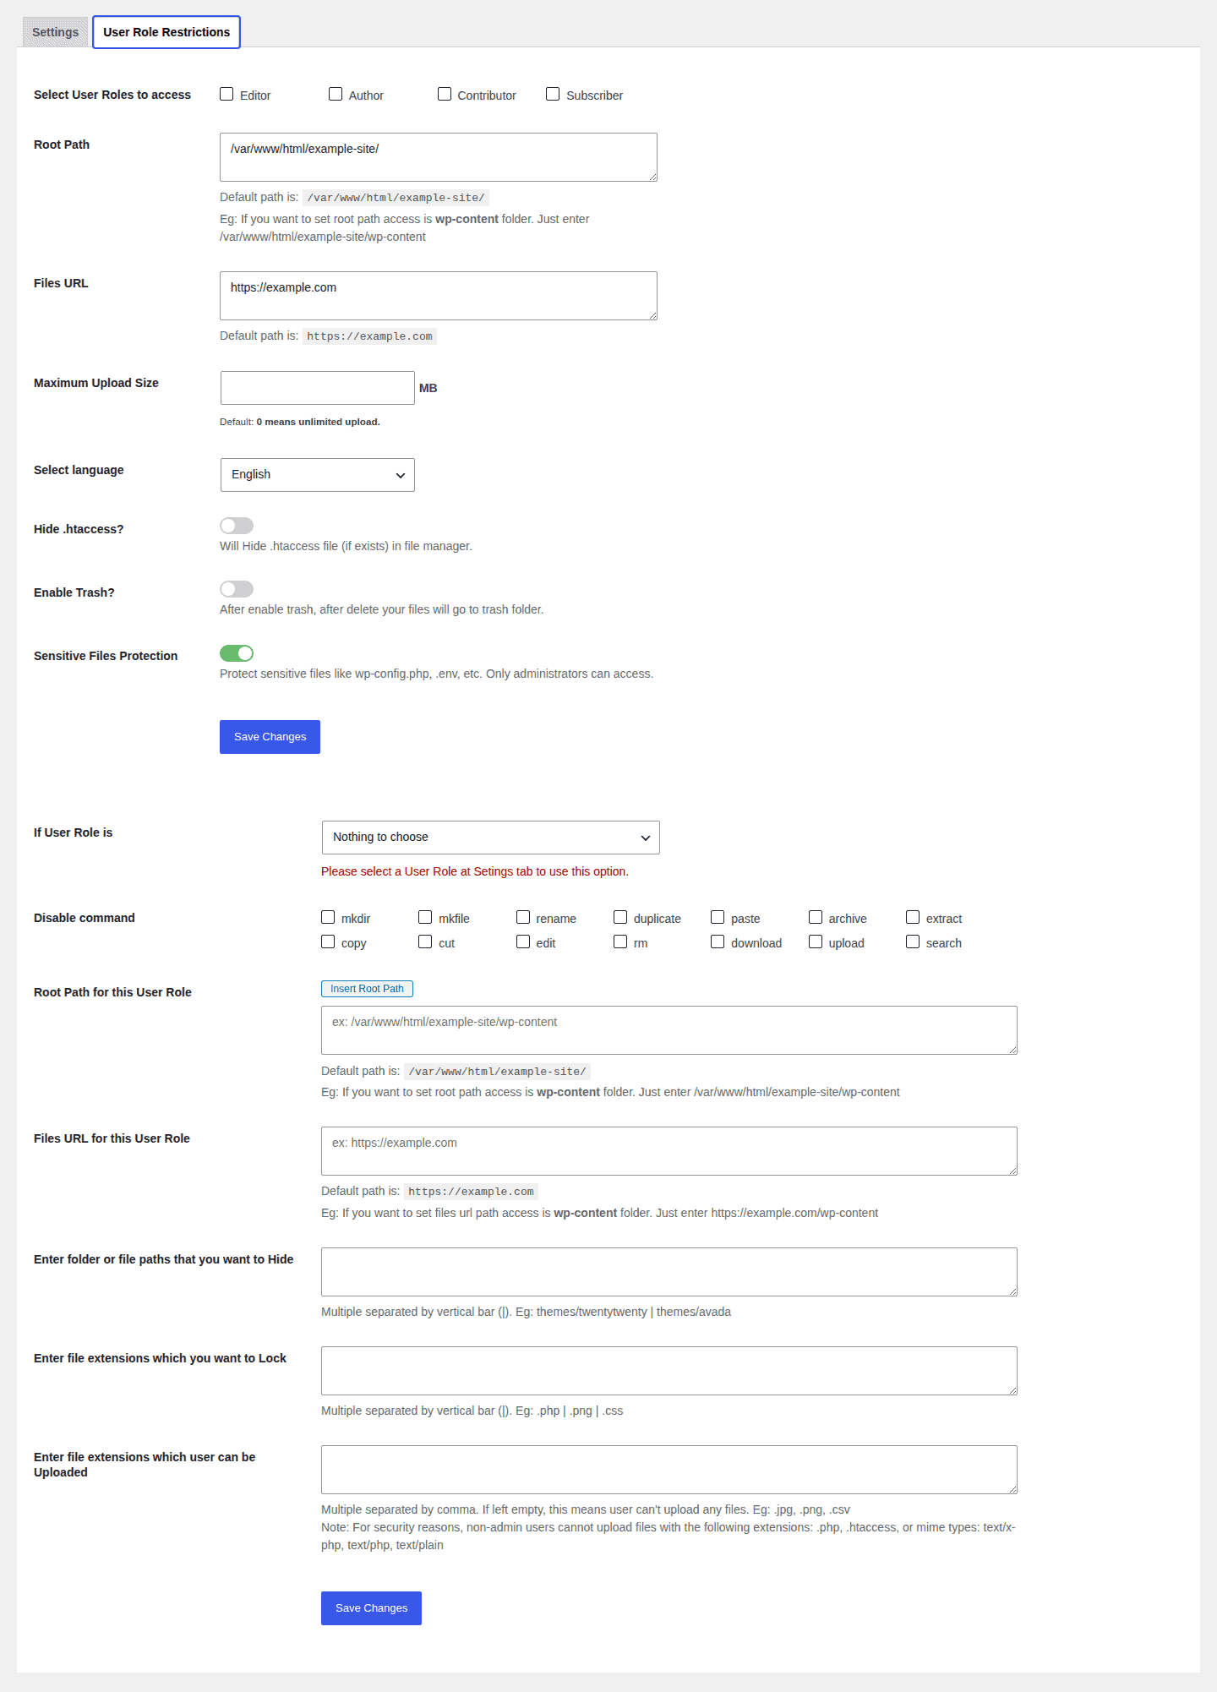The width and height of the screenshot is (1217, 1692).
Task: Click the Root Path text area
Action: 439,157
